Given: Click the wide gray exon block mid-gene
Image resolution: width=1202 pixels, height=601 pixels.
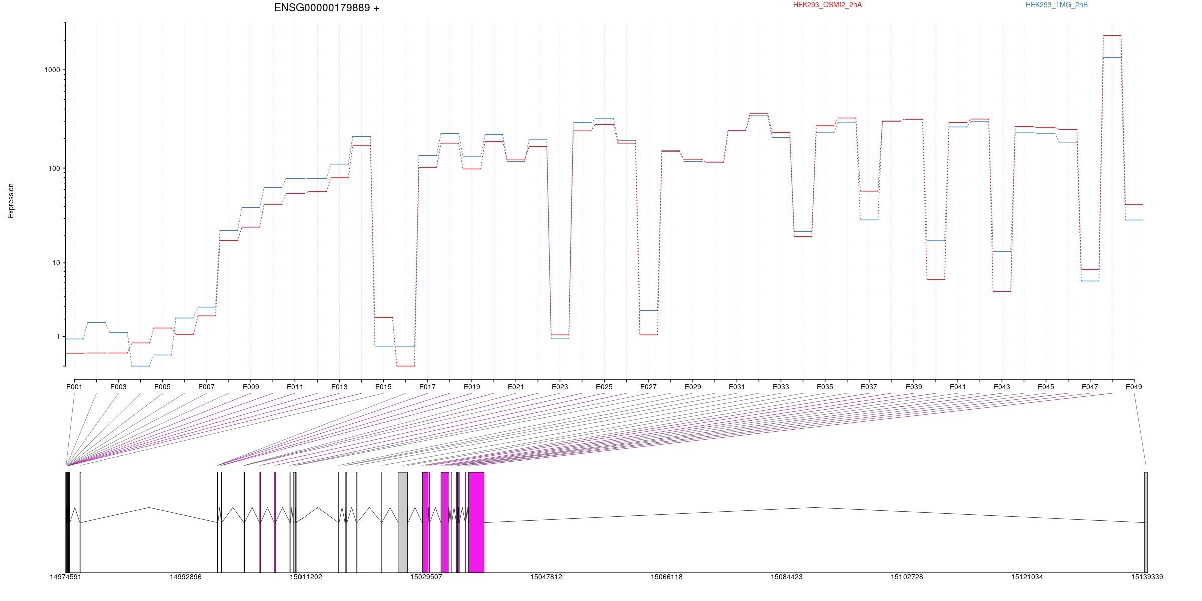Looking at the screenshot, I should tap(403, 522).
